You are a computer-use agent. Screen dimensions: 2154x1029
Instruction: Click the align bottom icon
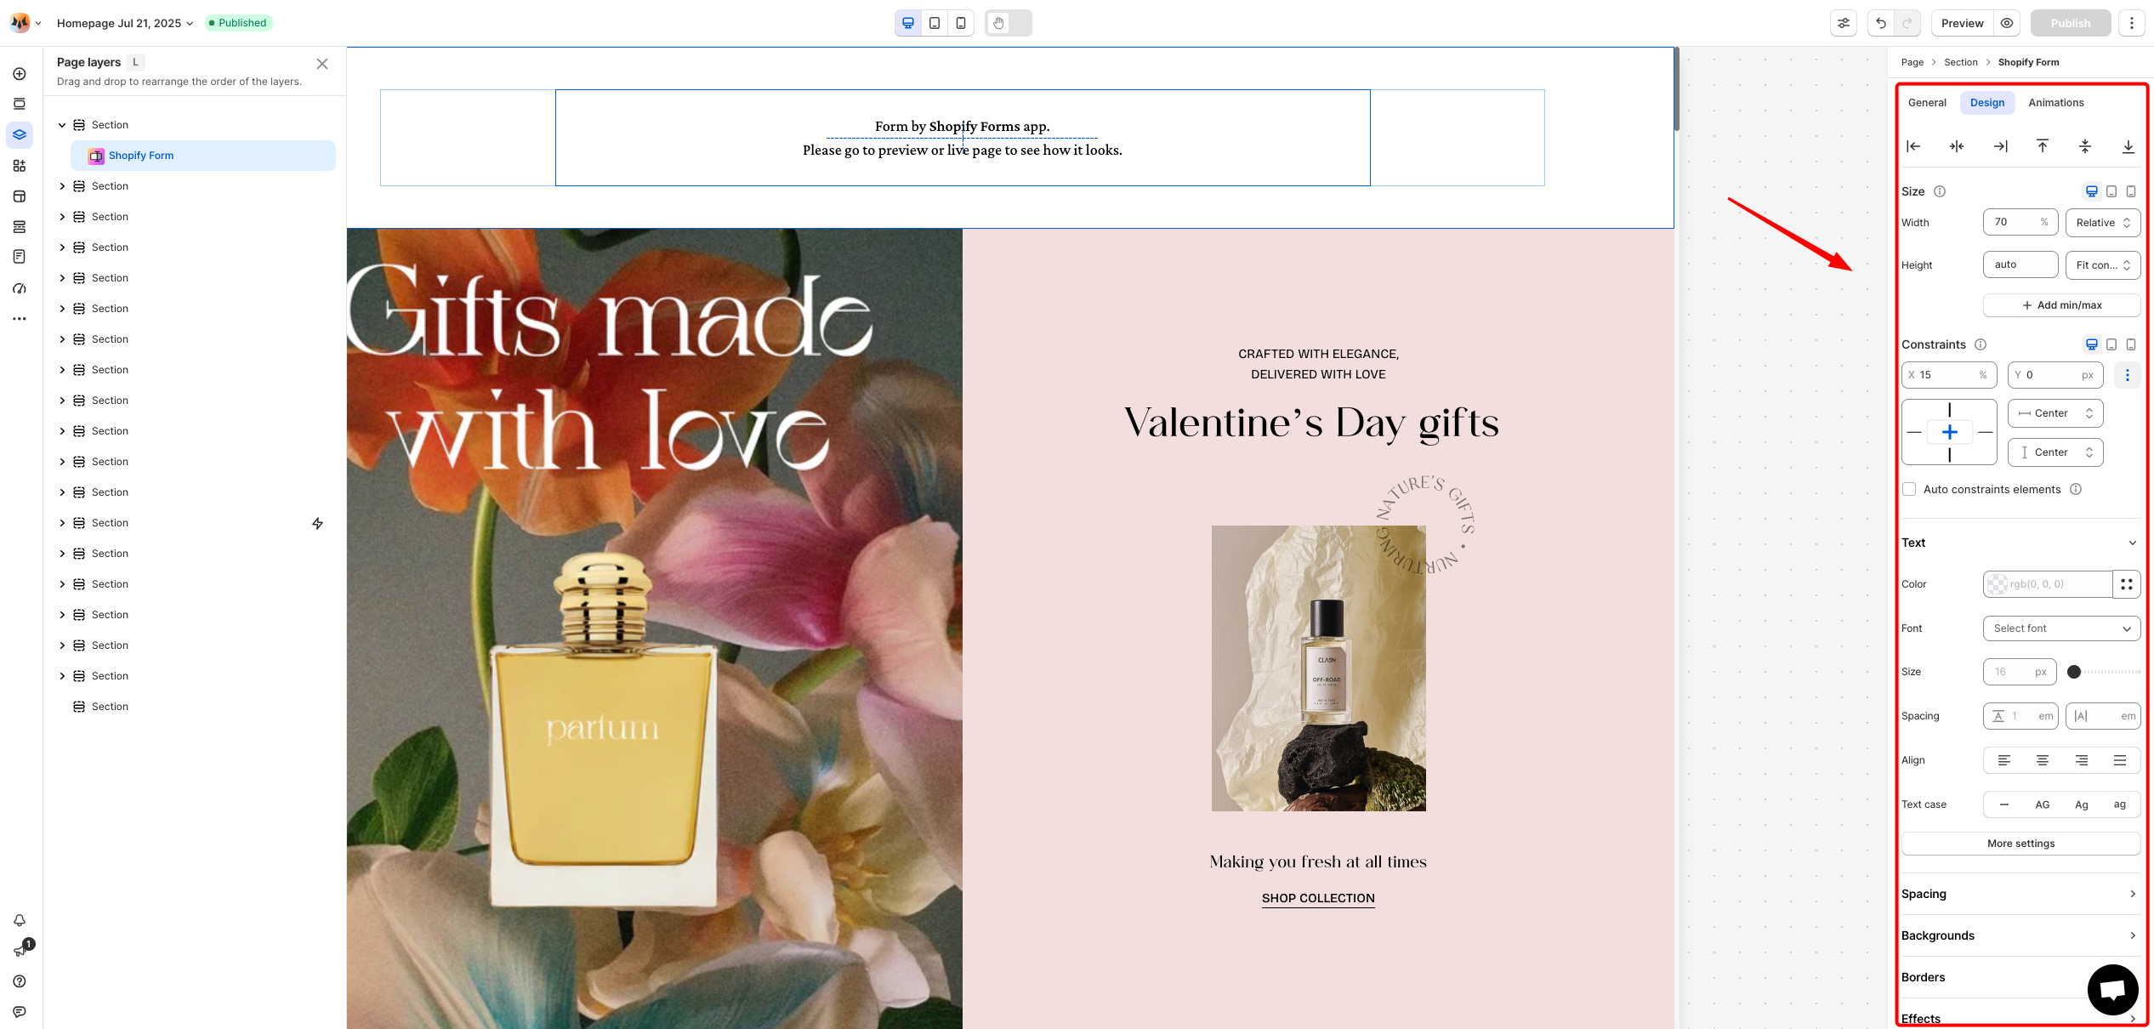[x=2128, y=146]
